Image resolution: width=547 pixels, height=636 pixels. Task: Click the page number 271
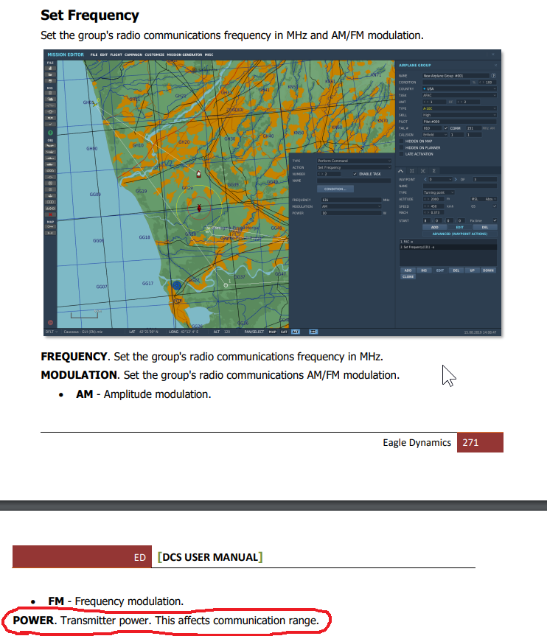coord(471,442)
